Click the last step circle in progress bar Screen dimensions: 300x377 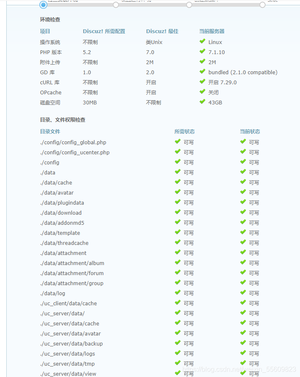pyautogui.click(x=262, y=5)
